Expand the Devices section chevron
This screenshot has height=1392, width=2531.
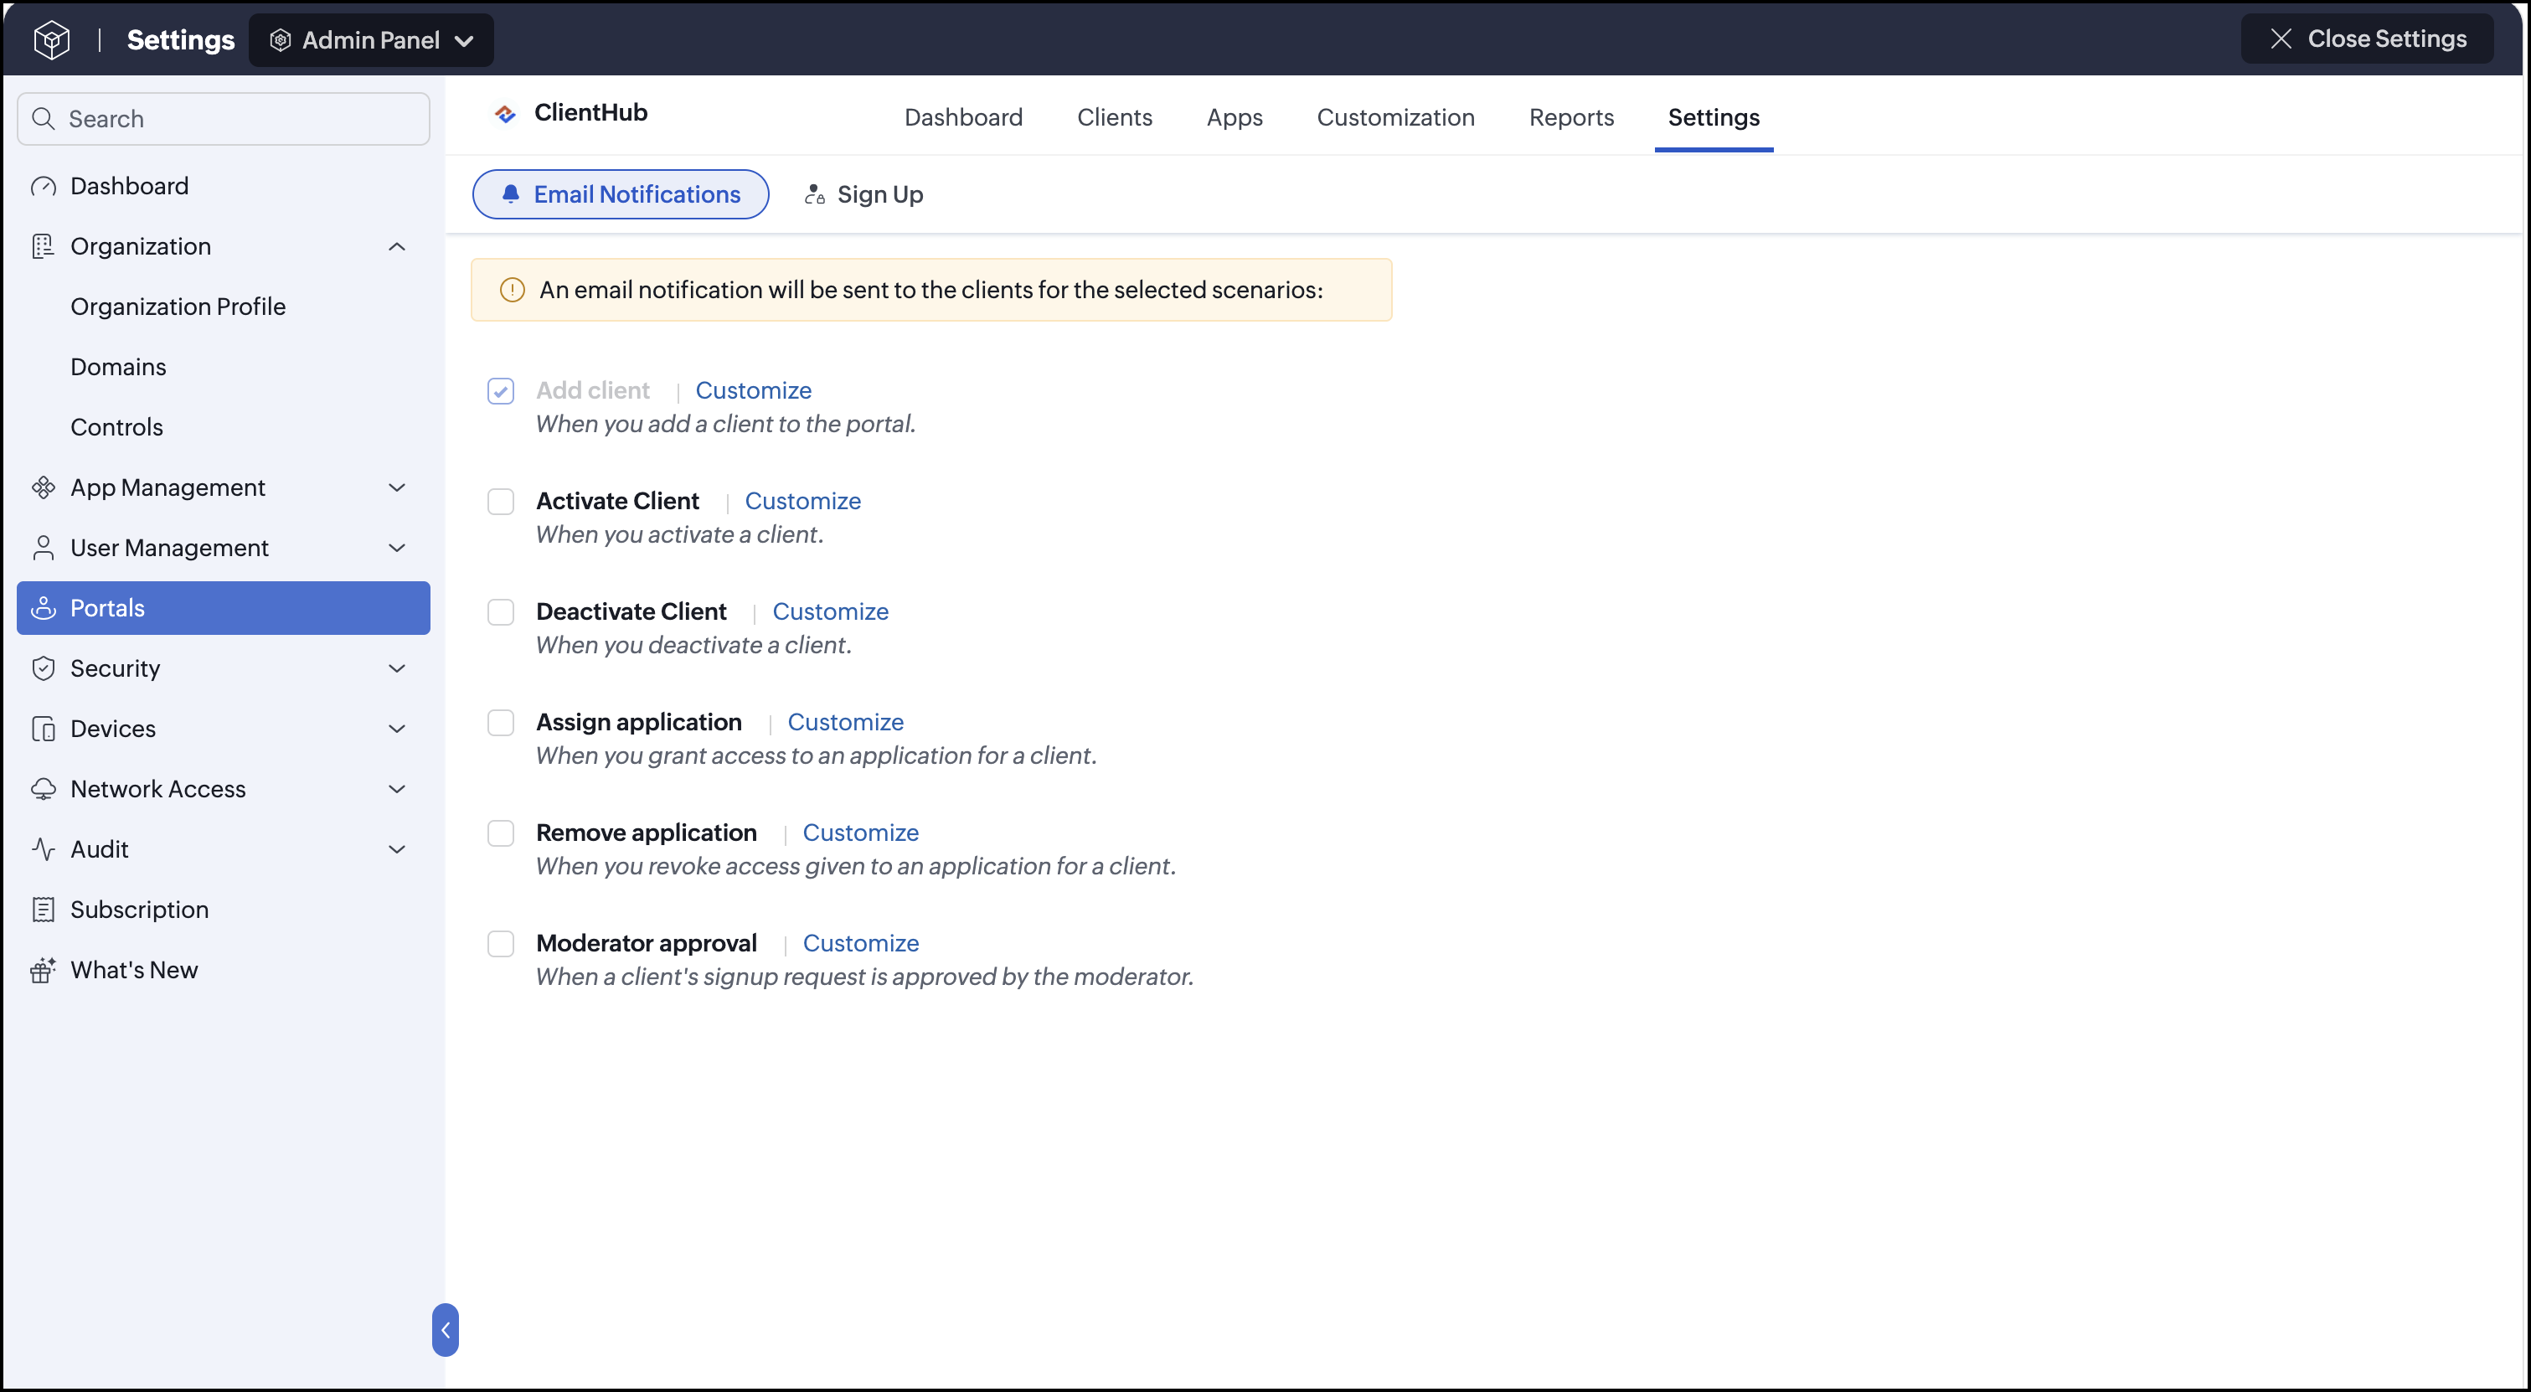[397, 729]
